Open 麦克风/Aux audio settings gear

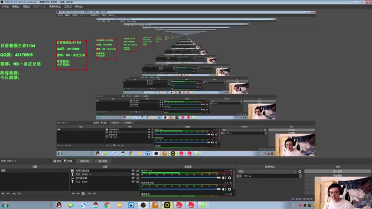[x=229, y=178]
